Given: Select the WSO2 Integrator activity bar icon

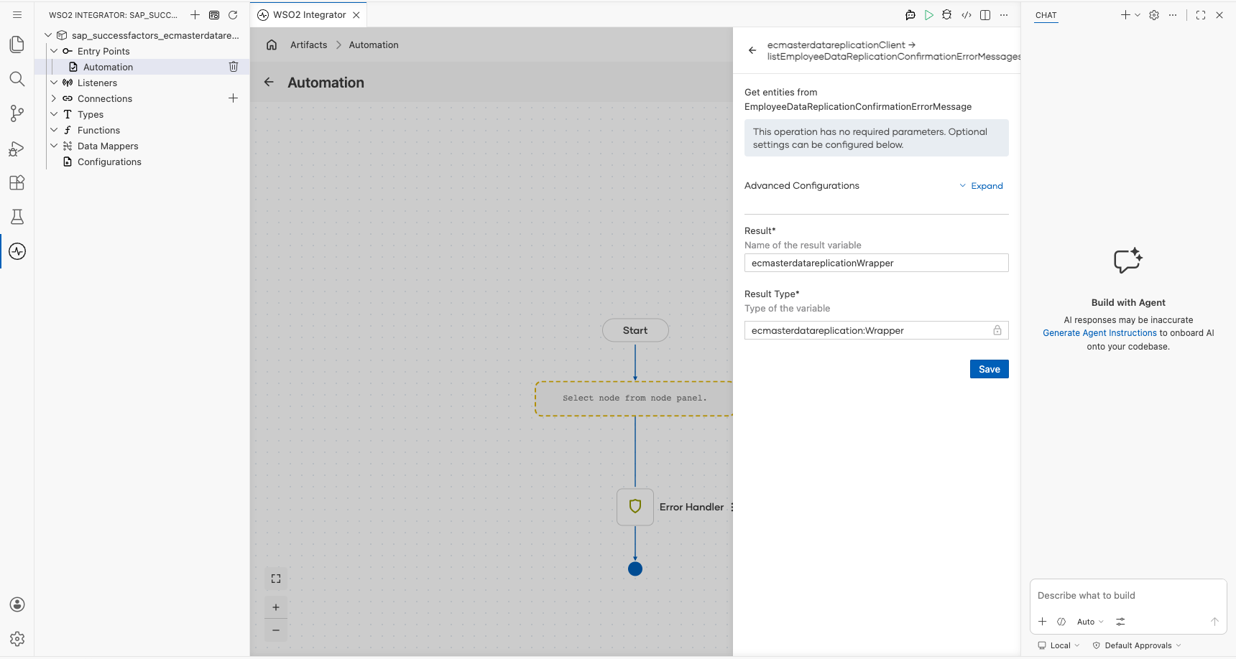Looking at the screenshot, I should pos(17,251).
